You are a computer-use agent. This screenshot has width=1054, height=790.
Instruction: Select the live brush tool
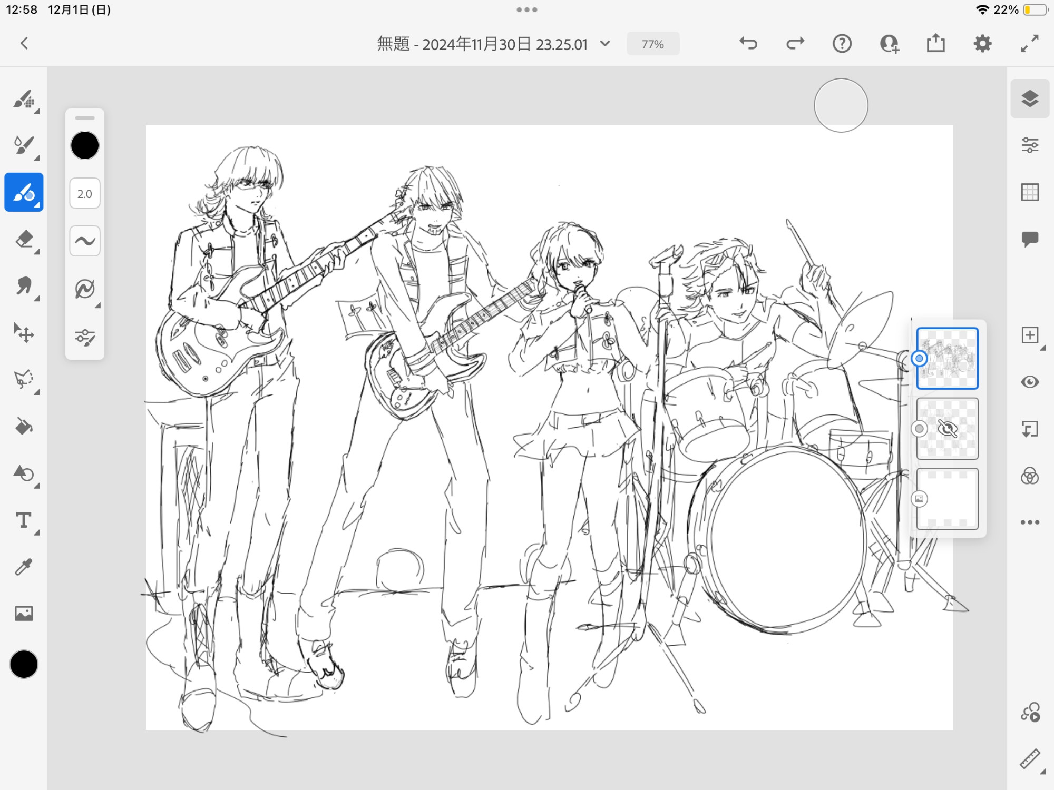pyautogui.click(x=24, y=145)
